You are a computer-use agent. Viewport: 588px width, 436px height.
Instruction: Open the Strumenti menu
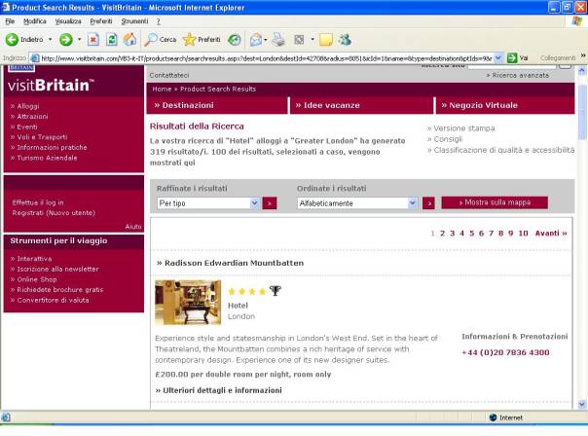(134, 21)
